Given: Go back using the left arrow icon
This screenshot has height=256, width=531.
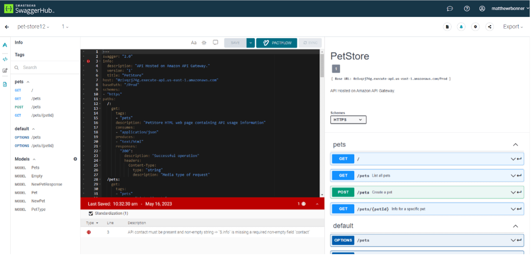Looking at the screenshot, I should (7, 27).
